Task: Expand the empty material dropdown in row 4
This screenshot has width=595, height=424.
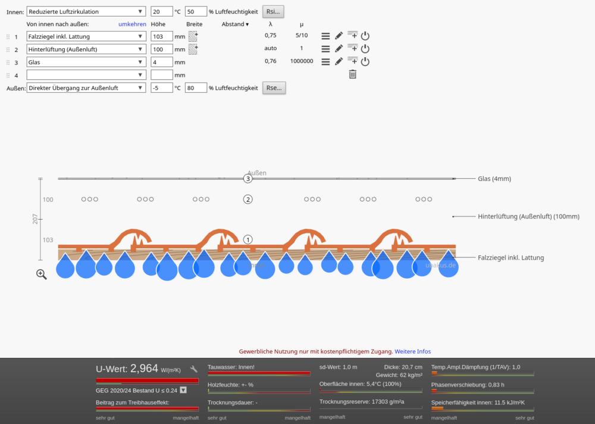Action: pyautogui.click(x=86, y=75)
